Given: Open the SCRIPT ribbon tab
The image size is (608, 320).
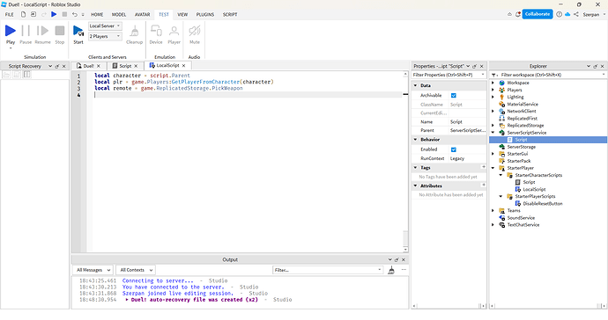Looking at the screenshot, I should tap(230, 14).
